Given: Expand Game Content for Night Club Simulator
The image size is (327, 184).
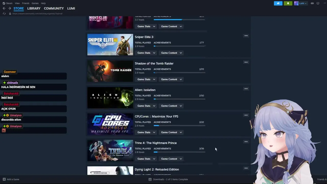Looking at the screenshot, I should tap(171, 26).
